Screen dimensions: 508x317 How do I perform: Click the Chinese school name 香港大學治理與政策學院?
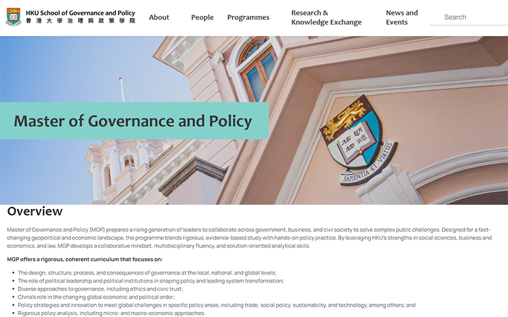[x=81, y=21]
